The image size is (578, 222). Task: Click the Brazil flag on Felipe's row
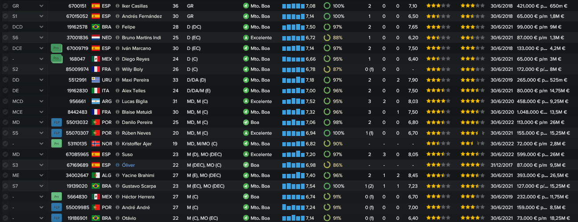point(95,27)
